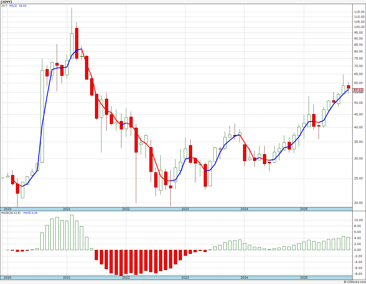Click the JOYY symbol legend label
This screenshot has height=284, width=366.
click(x=4, y=6)
